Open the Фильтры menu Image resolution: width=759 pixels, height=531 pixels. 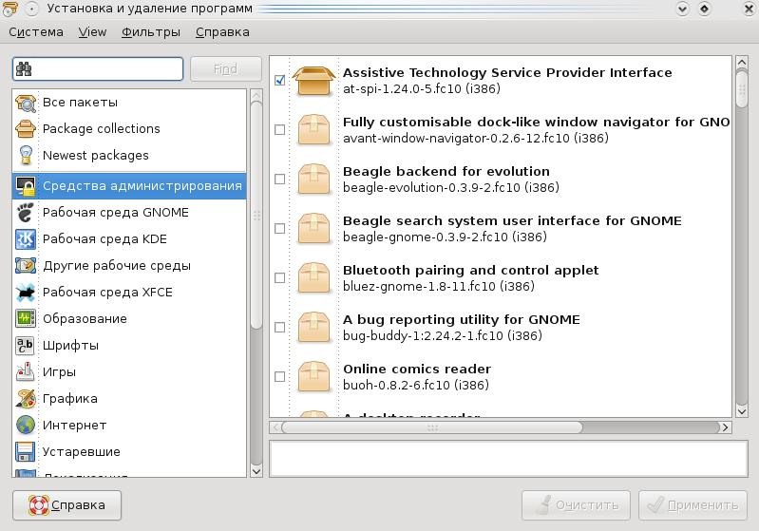[151, 32]
